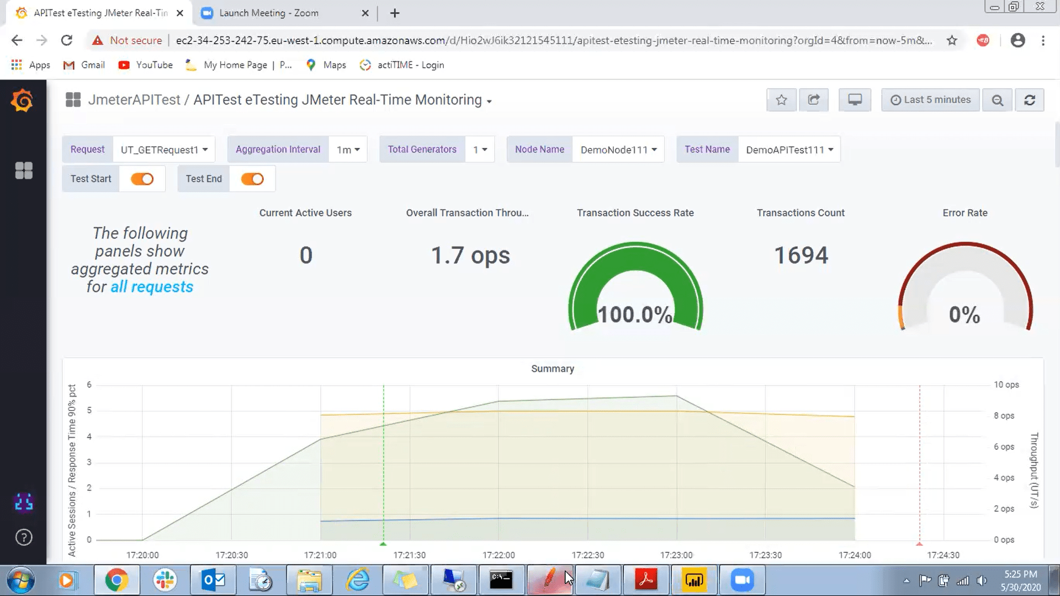Click the zoom out time range icon
The width and height of the screenshot is (1060, 596).
pos(997,100)
